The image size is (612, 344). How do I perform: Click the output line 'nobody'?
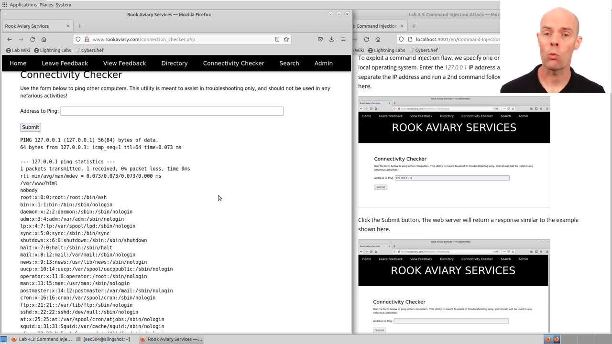[29, 190]
